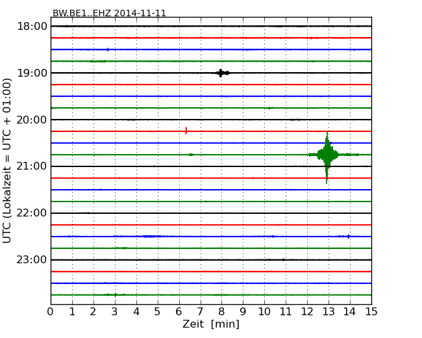The width and height of the screenshot is (422, 338).
Task: Click the '9' tick label on the Zeit axis
Action: tap(243, 312)
